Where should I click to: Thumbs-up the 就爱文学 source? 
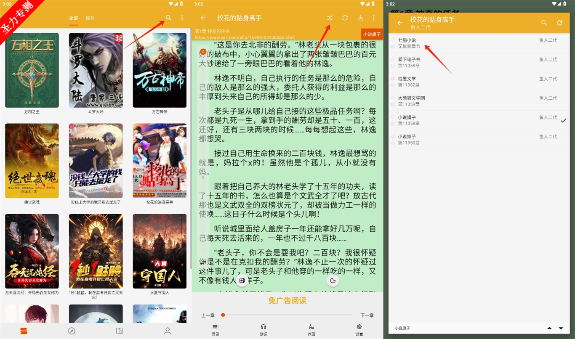[x=393, y=79]
